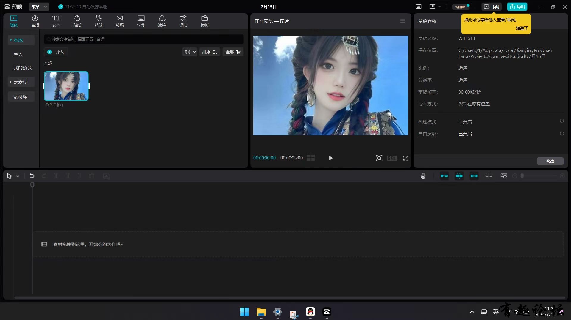Play the preview
The image size is (571, 320).
coord(330,158)
